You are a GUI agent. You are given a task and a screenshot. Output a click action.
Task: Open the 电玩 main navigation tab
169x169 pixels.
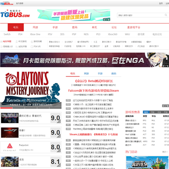point(16,27)
